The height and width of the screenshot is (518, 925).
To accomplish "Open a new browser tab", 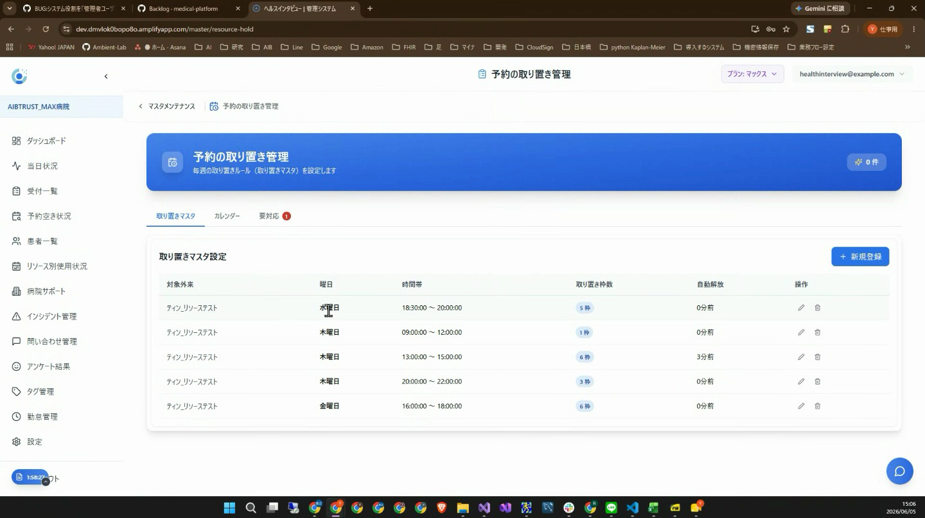I will (x=369, y=8).
